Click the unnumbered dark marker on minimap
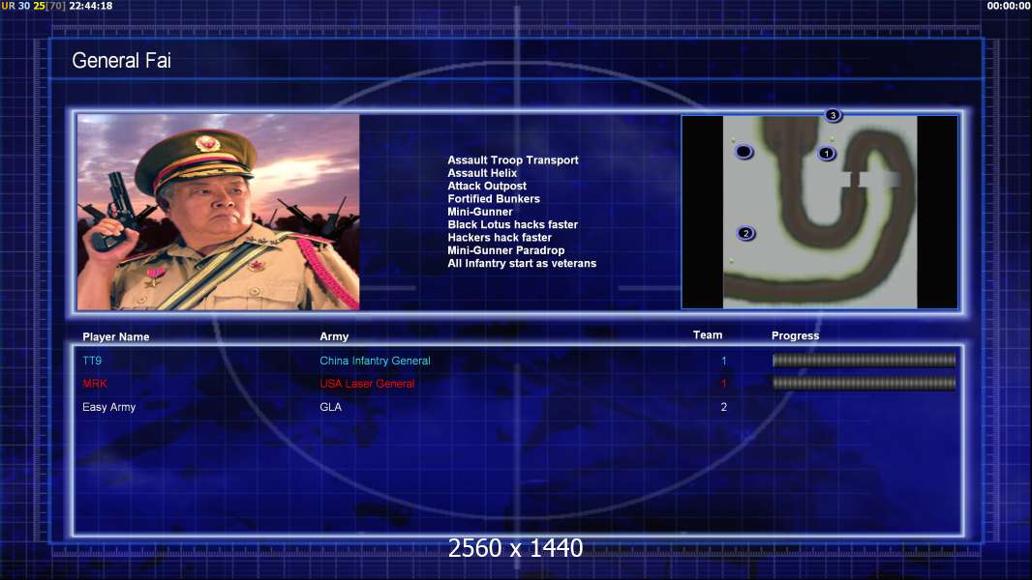The width and height of the screenshot is (1032, 580). coord(744,152)
